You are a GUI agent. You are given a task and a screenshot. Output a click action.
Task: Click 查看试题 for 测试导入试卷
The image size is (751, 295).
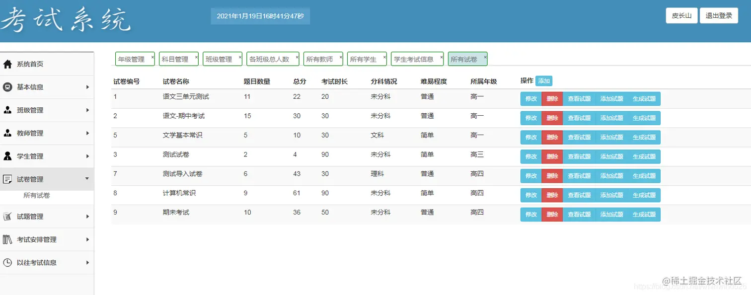[x=579, y=176]
